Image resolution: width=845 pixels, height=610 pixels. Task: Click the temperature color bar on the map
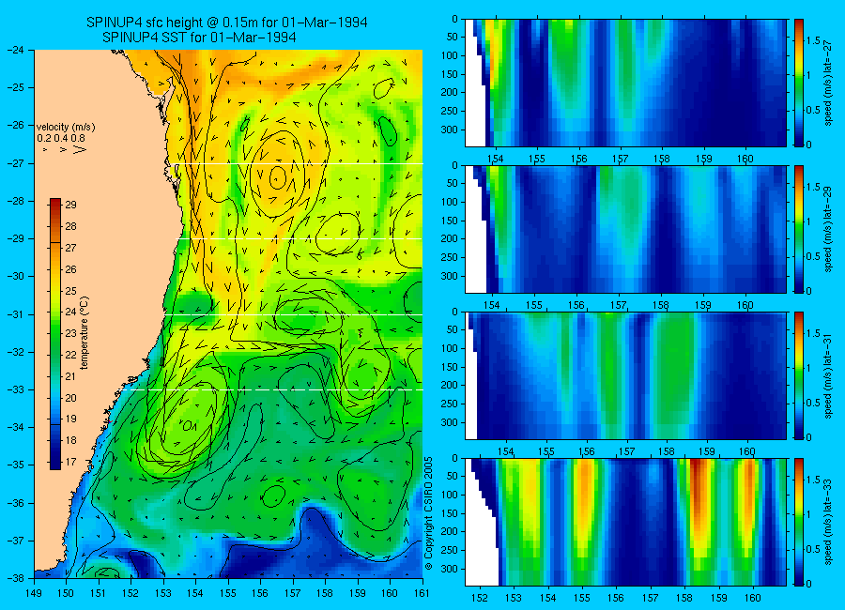(55, 333)
